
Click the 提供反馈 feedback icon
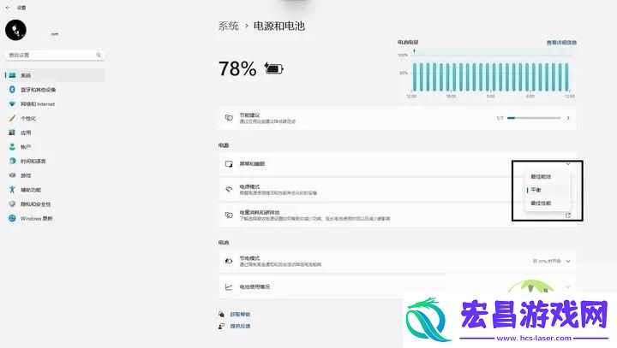tap(222, 326)
